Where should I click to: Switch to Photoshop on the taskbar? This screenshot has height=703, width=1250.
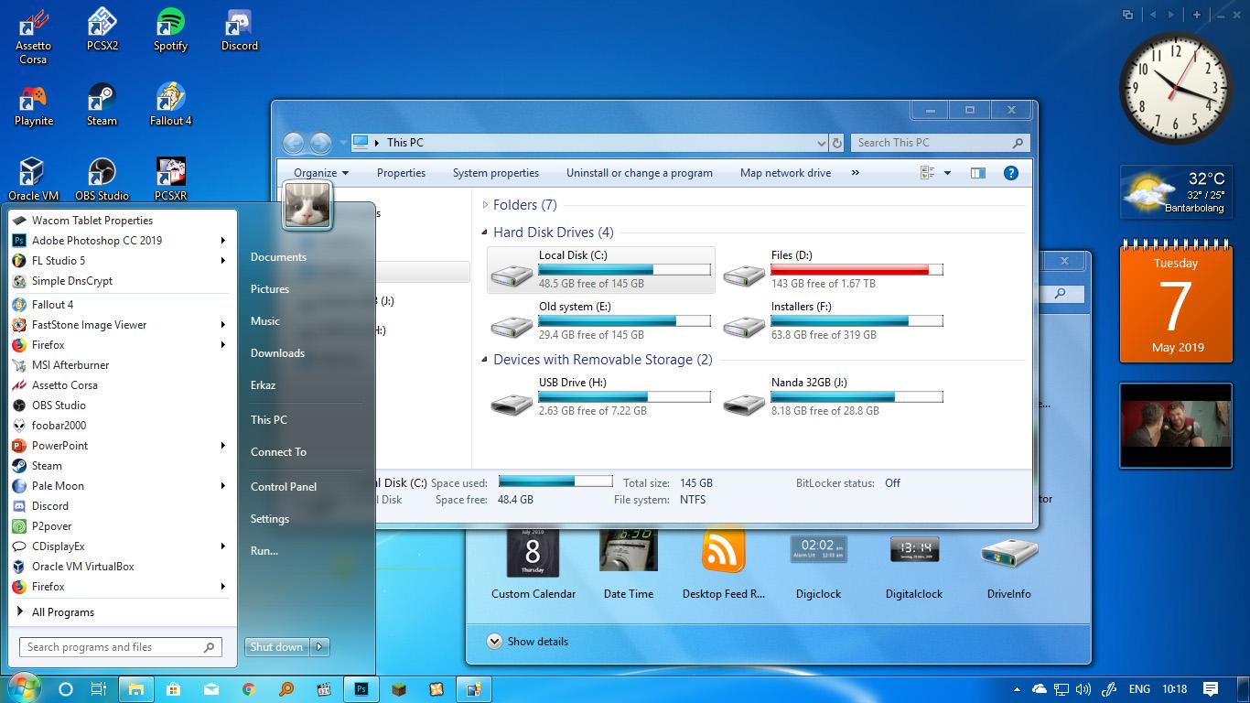(x=361, y=689)
